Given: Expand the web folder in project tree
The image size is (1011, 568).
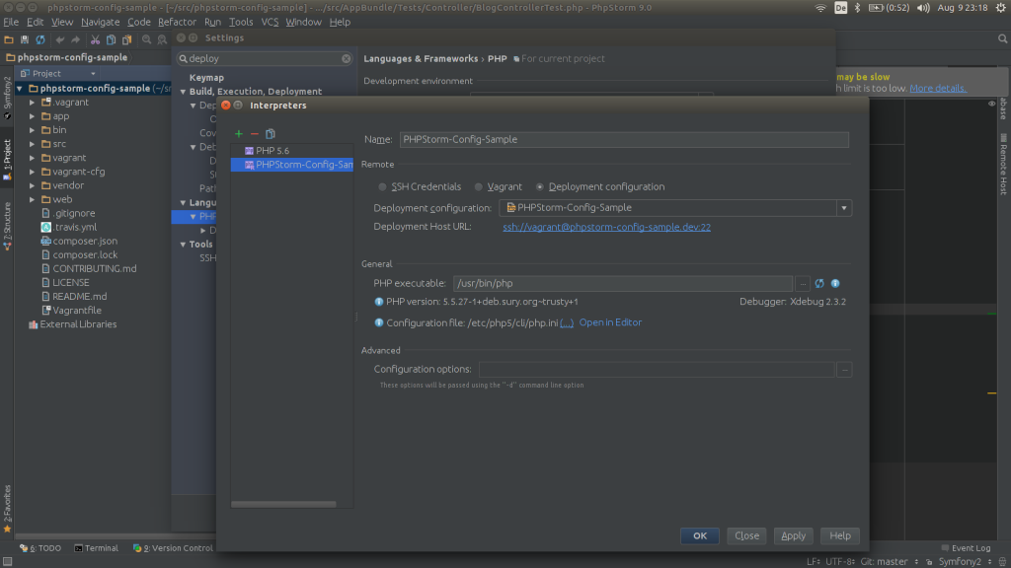Looking at the screenshot, I should [x=33, y=199].
